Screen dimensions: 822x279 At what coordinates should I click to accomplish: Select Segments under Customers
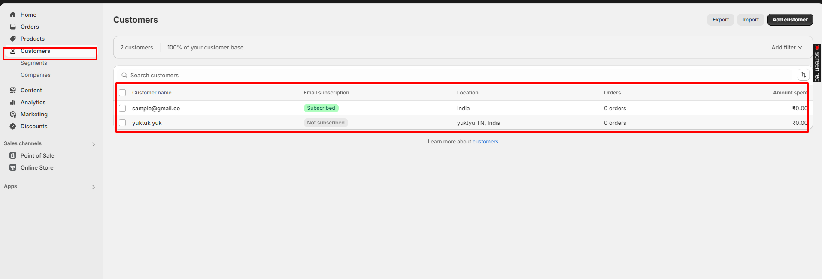pos(34,63)
